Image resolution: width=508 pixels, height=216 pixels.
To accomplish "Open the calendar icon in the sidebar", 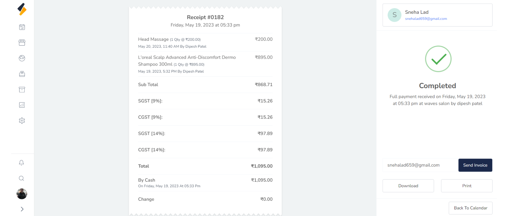I will 22,27.
